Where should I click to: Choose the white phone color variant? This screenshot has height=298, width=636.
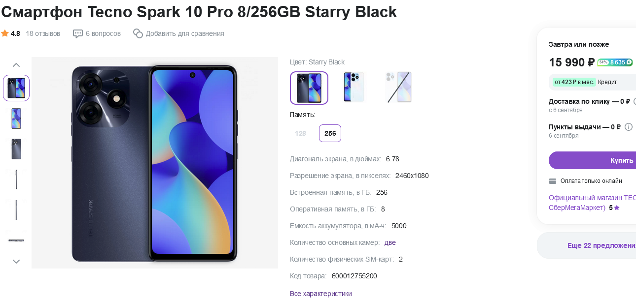(x=353, y=88)
